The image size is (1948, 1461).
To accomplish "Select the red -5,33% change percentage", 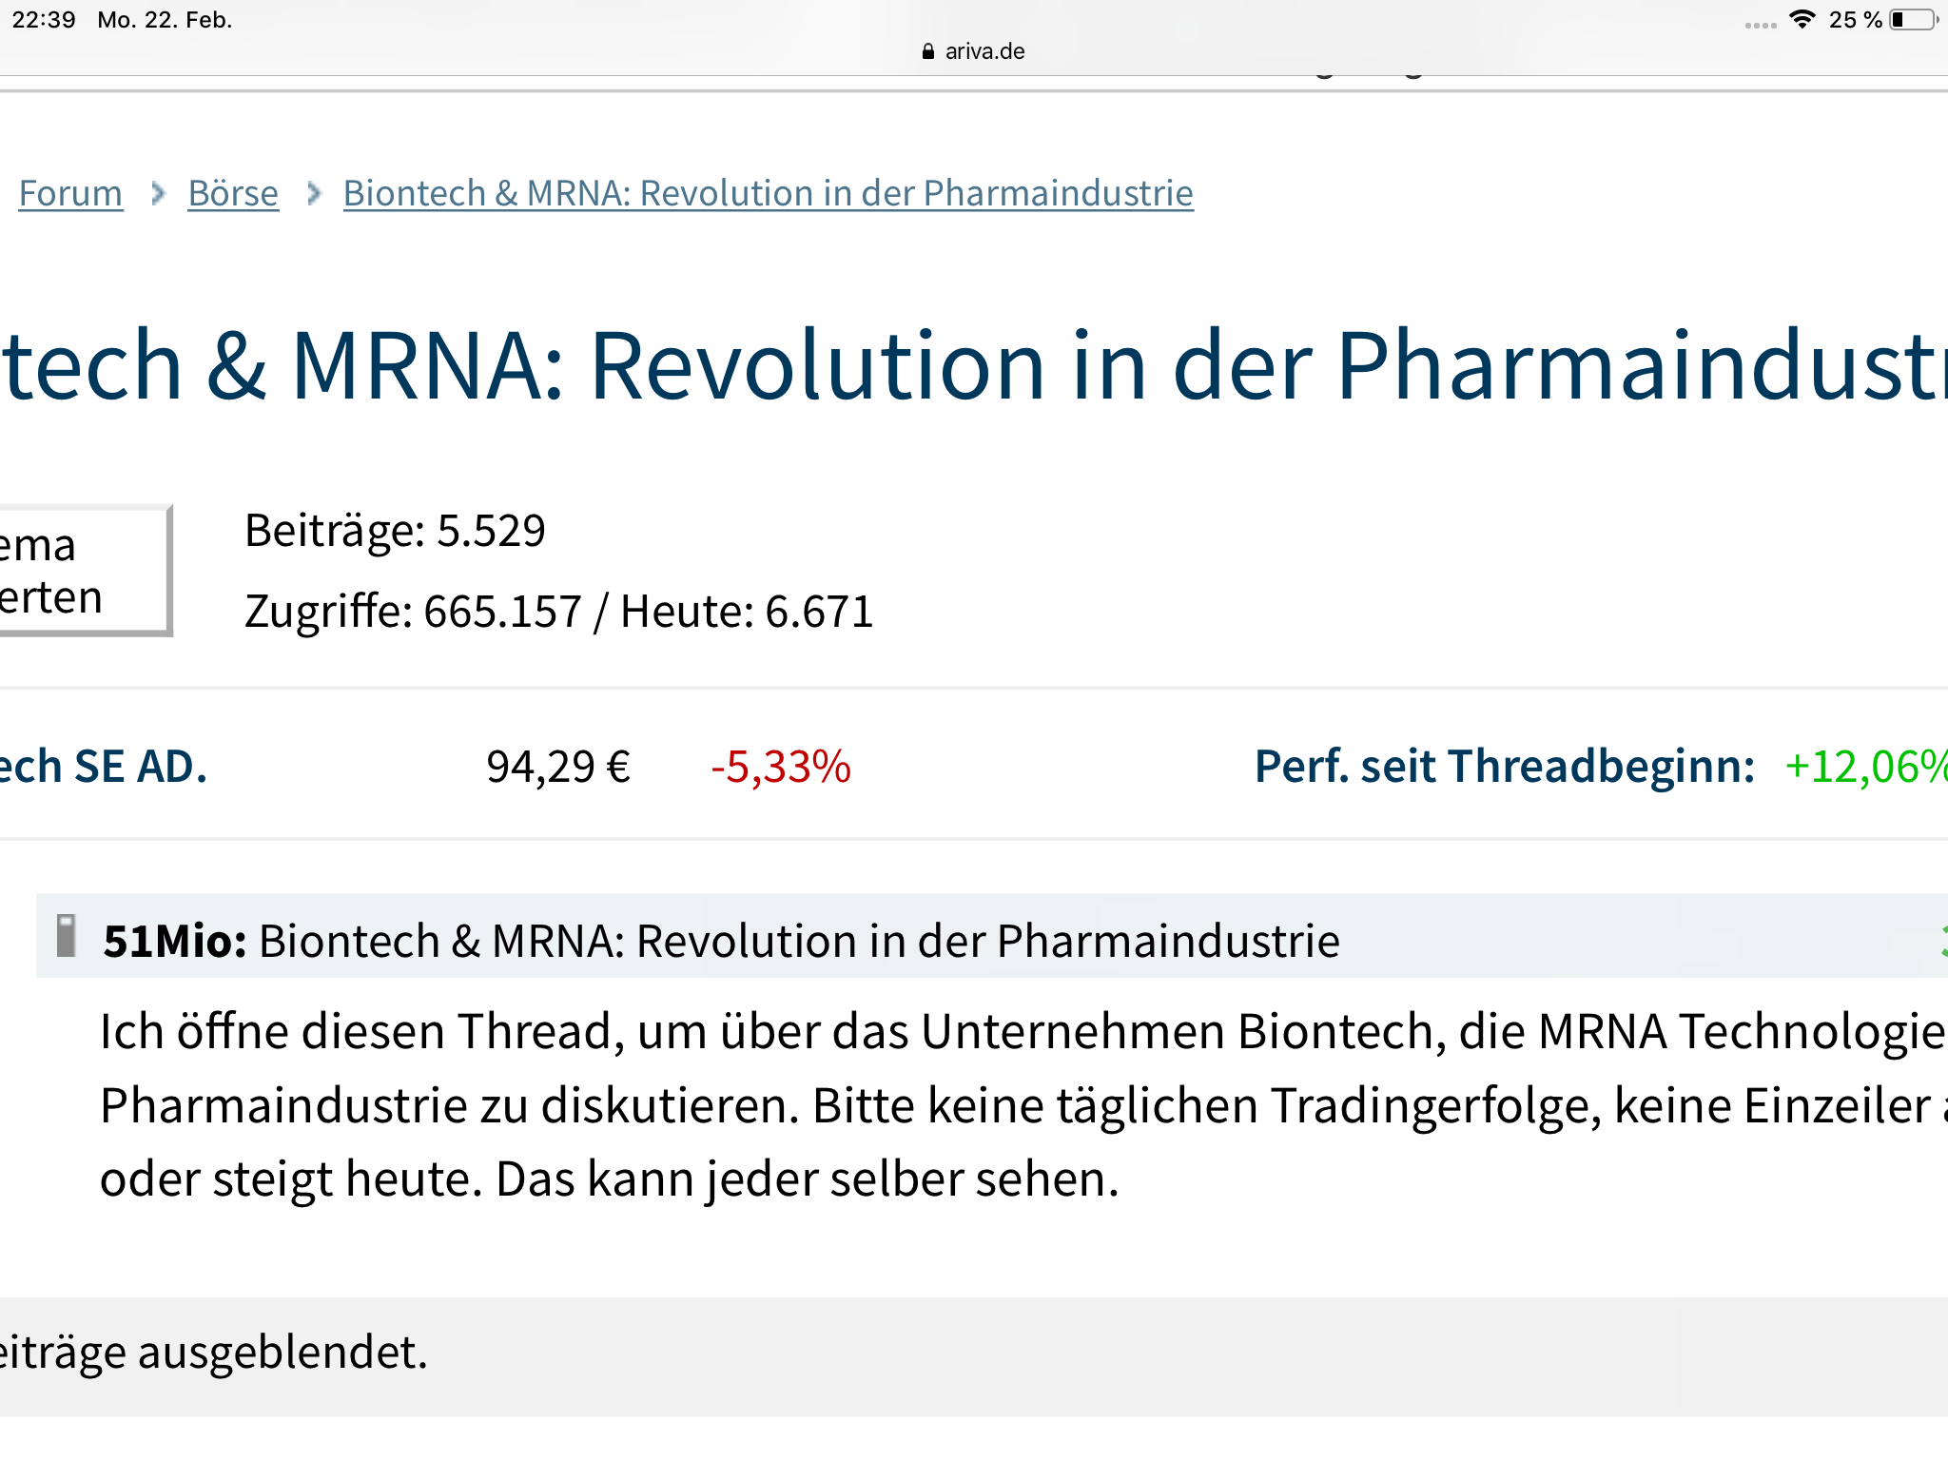I will pos(780,766).
